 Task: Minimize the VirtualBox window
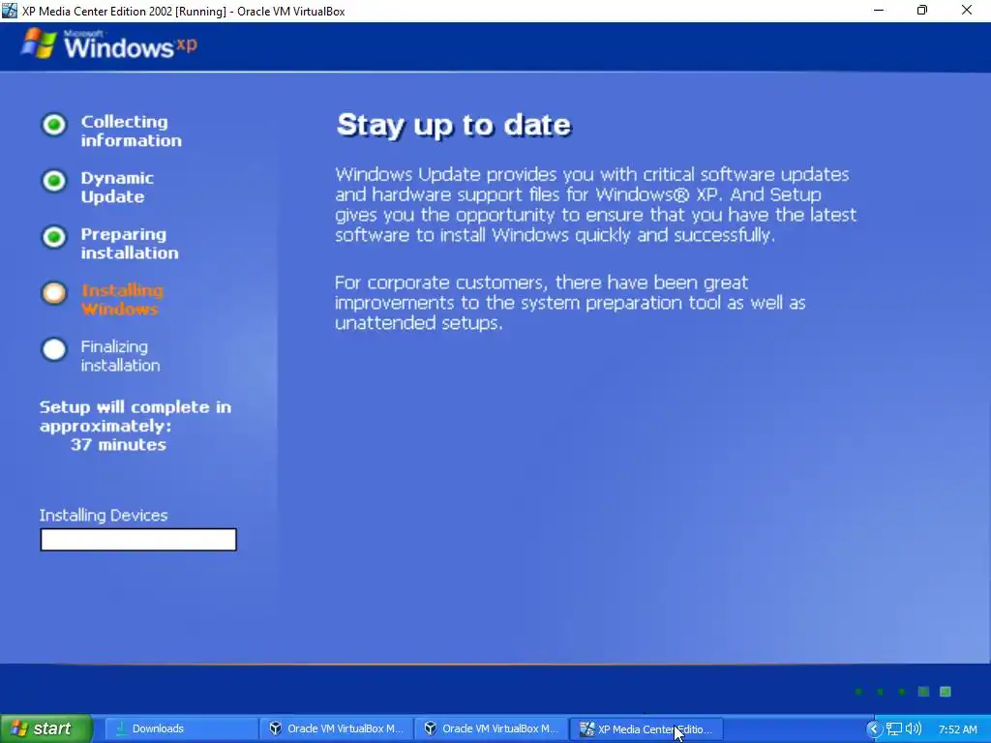tap(879, 11)
